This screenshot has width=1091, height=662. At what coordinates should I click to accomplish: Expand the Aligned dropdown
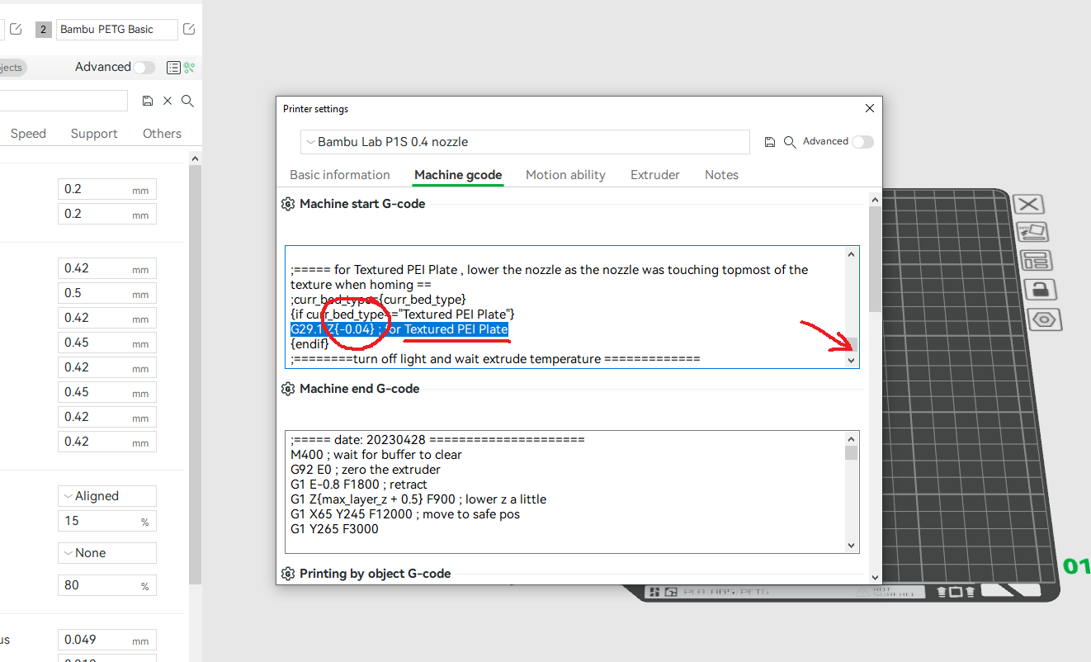[x=107, y=496]
